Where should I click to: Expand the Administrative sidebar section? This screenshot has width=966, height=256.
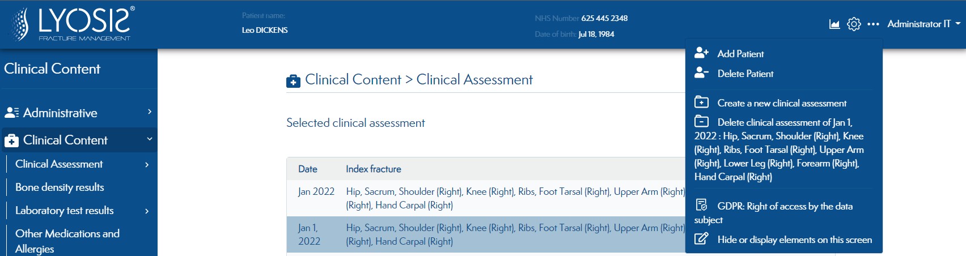(x=79, y=113)
